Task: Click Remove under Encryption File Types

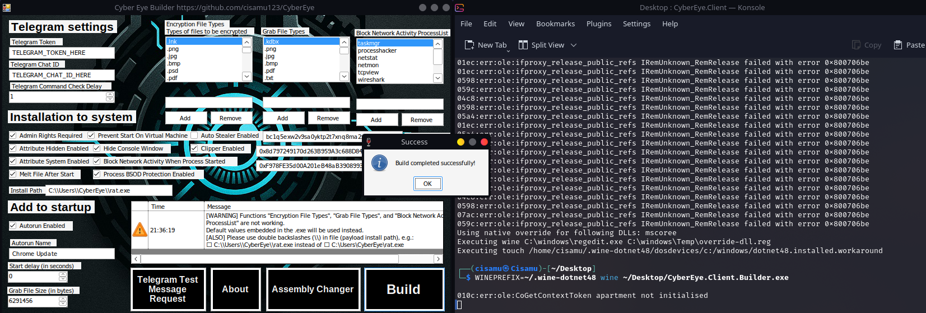Action: [x=231, y=118]
